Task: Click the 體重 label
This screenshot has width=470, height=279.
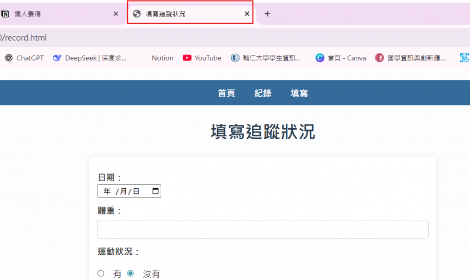Action: tap(109, 211)
